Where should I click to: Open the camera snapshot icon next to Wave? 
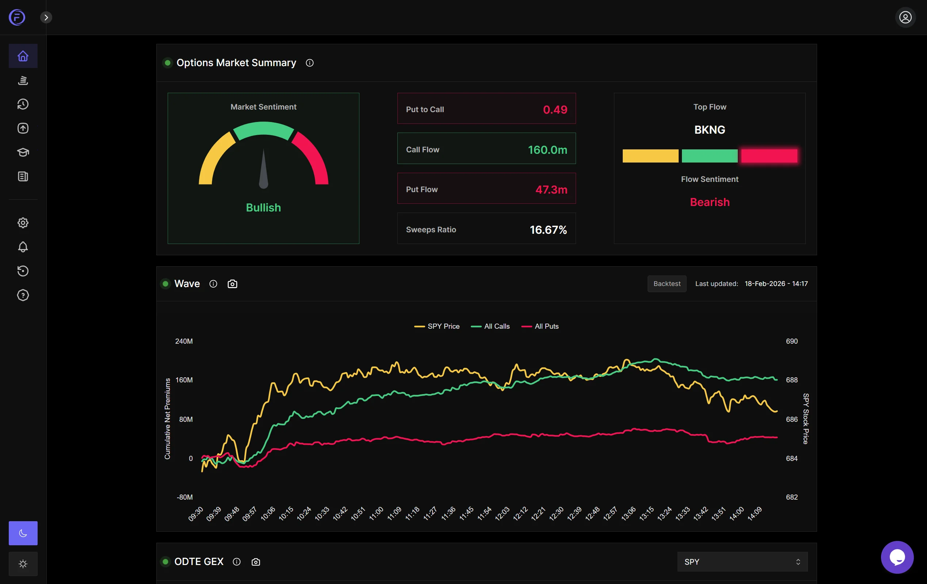[232, 284]
